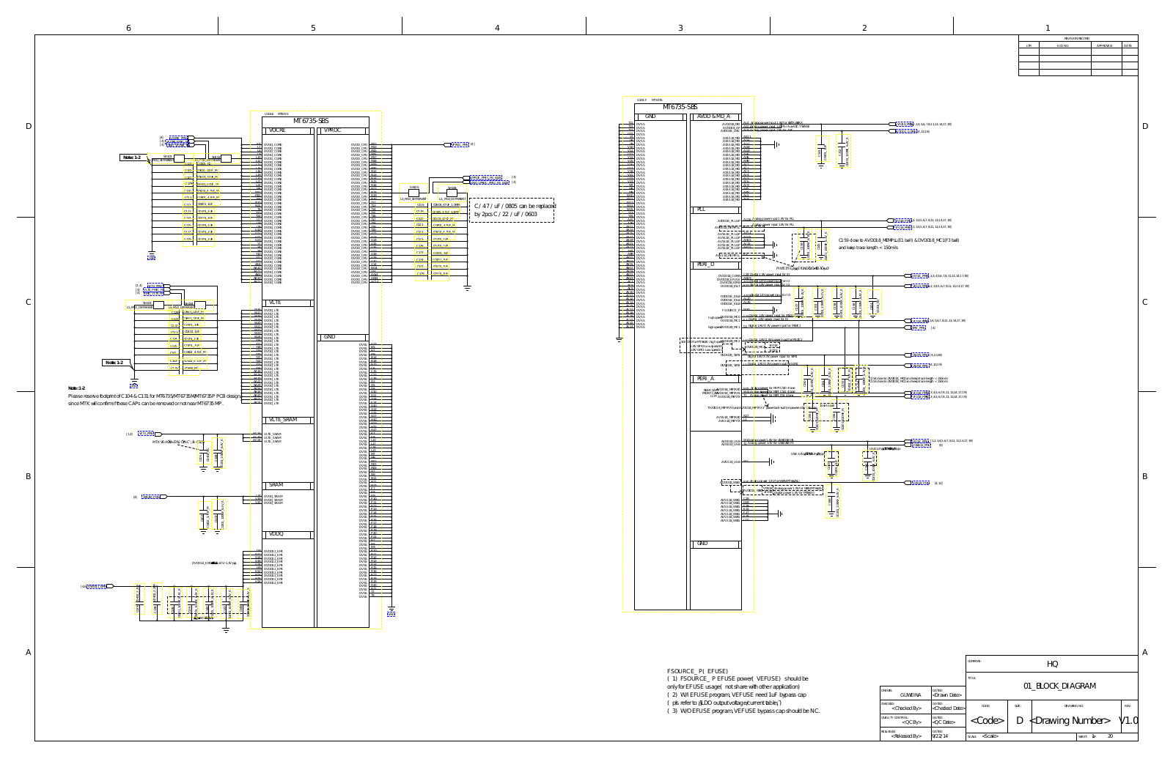Click the '(2) W/I EFUSE program' line
This screenshot has width=1173, height=759.
coord(736,695)
